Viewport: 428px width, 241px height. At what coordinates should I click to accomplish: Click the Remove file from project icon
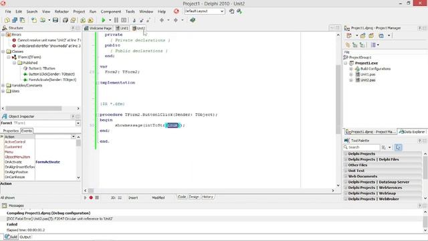pyautogui.click(x=91, y=20)
